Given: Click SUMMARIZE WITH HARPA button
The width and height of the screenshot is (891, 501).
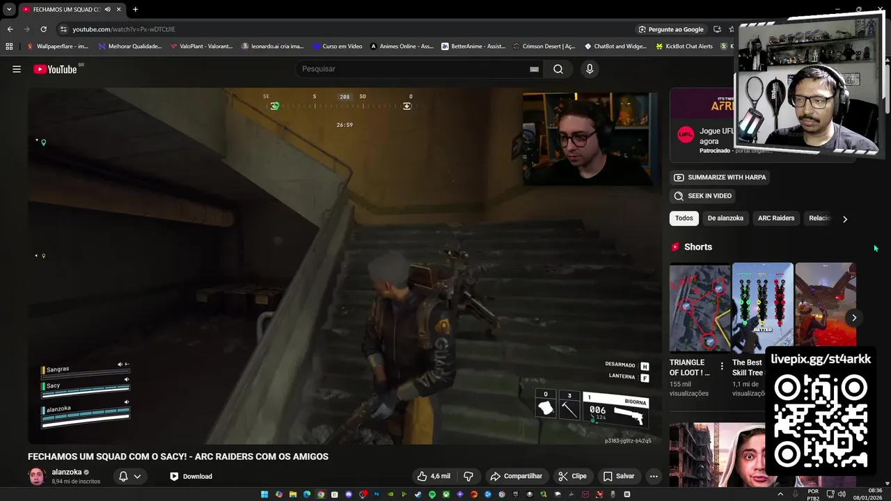Looking at the screenshot, I should pos(719,177).
